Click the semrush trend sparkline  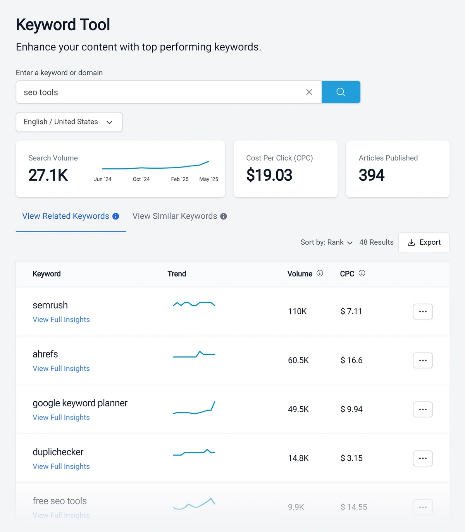(194, 304)
